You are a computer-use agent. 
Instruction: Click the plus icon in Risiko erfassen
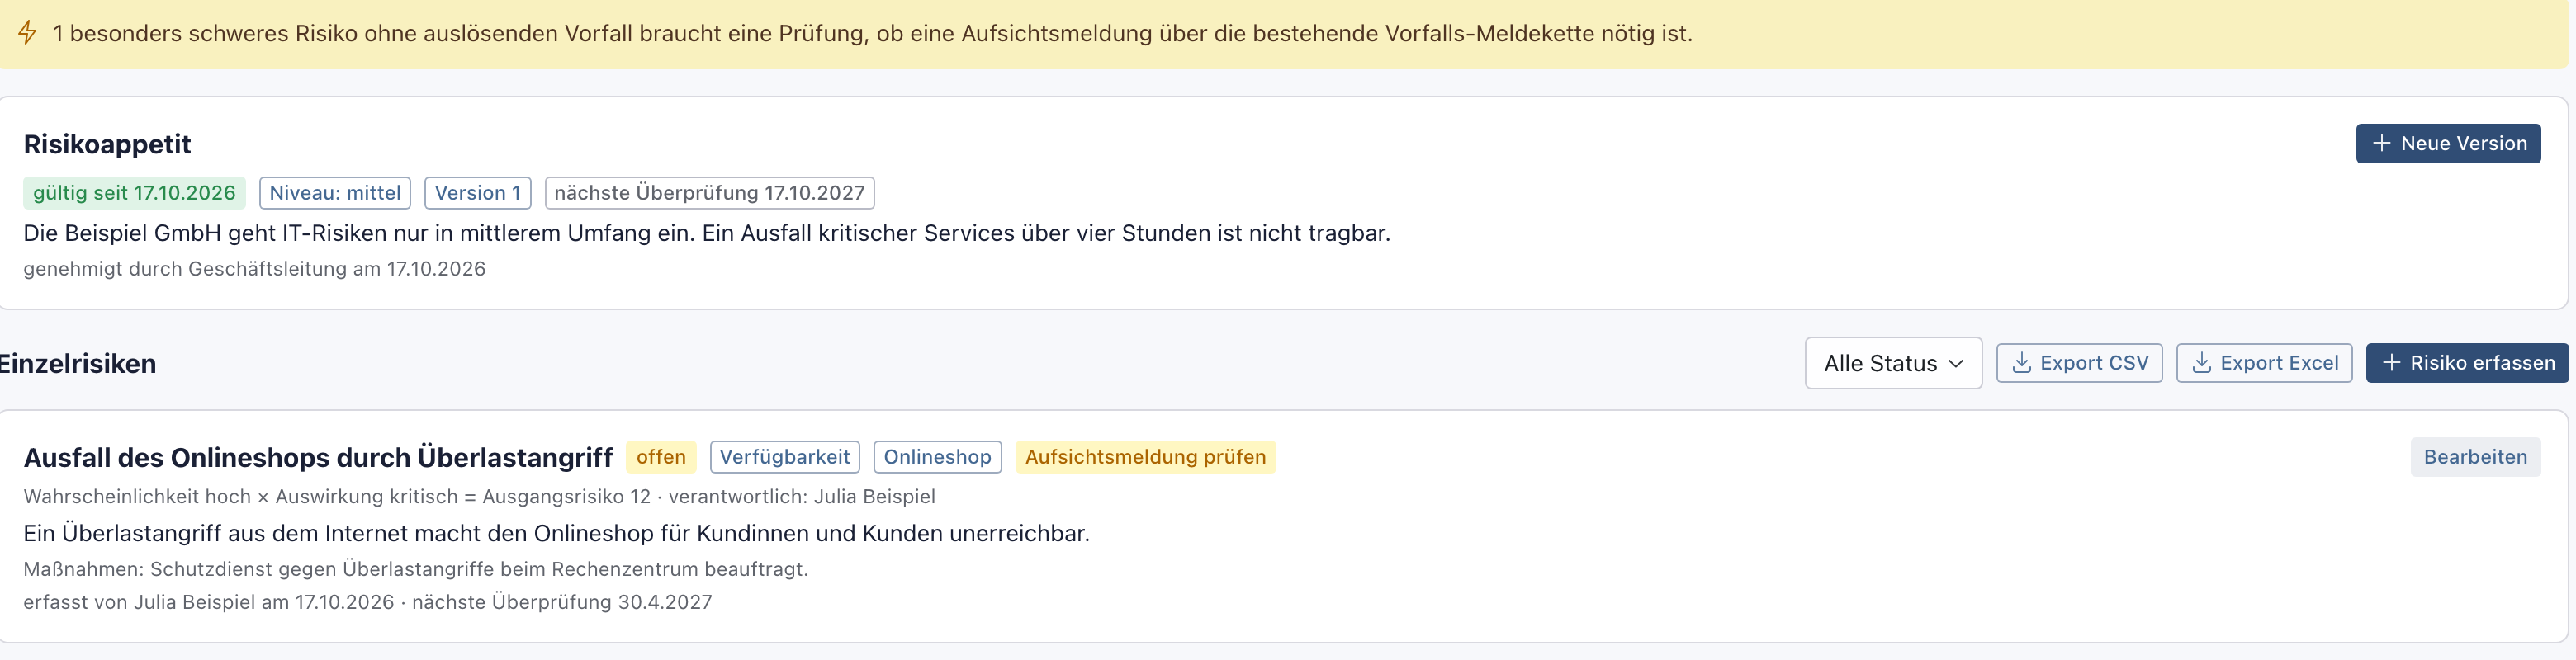click(x=2391, y=362)
